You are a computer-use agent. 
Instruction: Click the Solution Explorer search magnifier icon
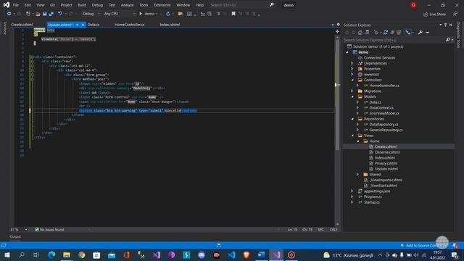click(x=448, y=40)
